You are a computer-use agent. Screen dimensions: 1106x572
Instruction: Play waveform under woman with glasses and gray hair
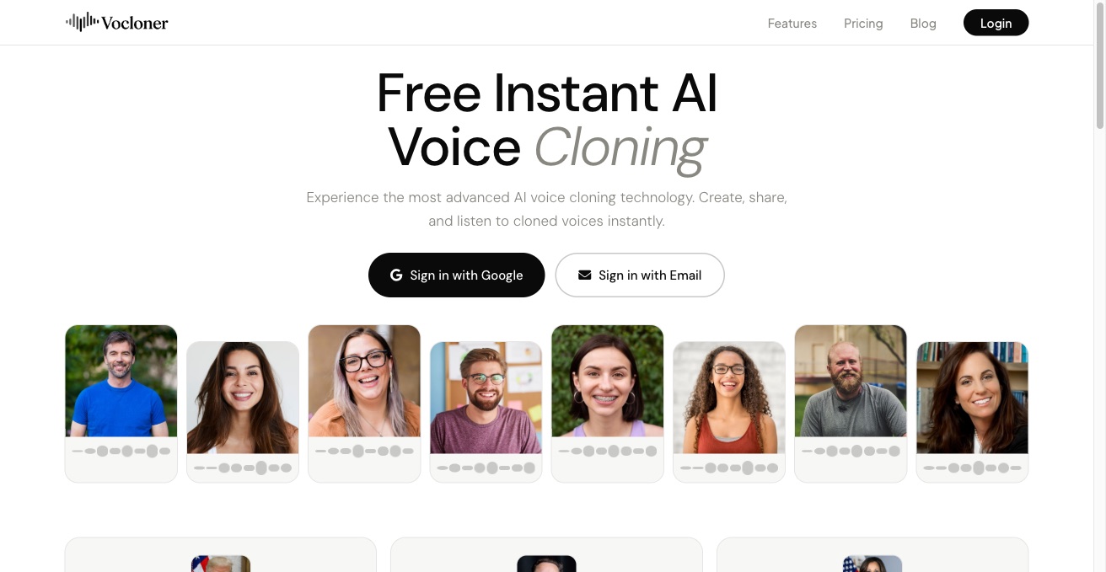pos(364,452)
